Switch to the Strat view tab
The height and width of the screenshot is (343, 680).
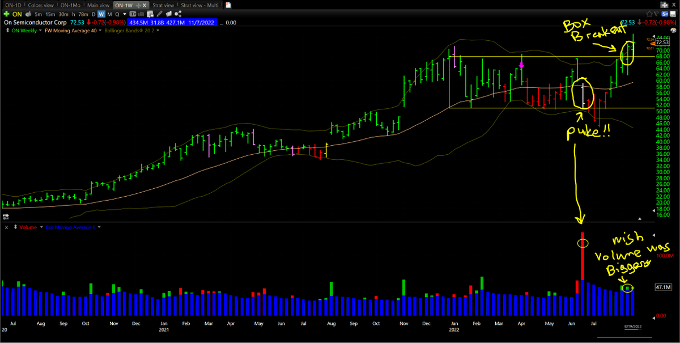[x=163, y=5]
